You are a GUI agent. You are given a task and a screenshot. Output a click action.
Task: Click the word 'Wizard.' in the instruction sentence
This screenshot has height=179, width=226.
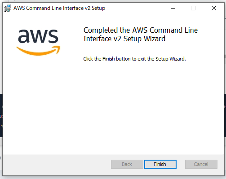(177, 59)
